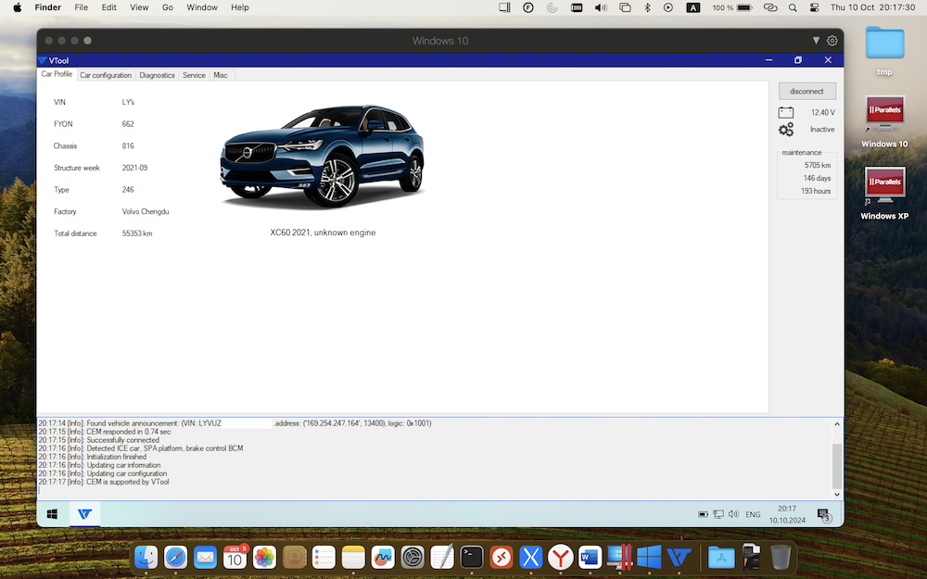Click the XC60 car image

coord(322,157)
